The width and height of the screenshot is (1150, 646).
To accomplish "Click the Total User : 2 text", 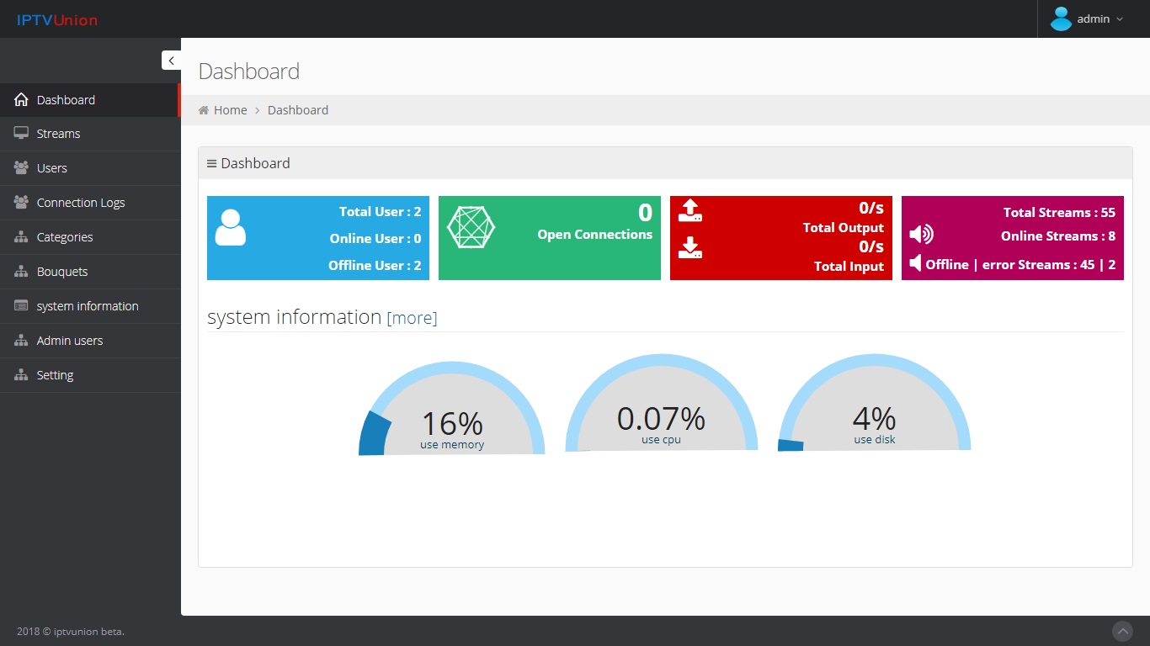I will pyautogui.click(x=381, y=212).
